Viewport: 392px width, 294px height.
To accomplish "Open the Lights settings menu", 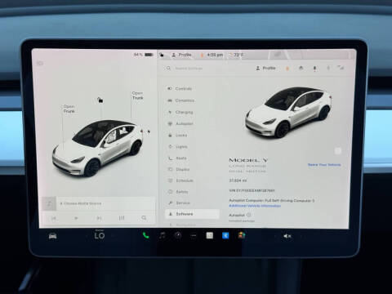I will (x=178, y=147).
